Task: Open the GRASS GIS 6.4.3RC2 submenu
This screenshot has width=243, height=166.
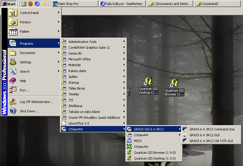Action: coord(154,129)
